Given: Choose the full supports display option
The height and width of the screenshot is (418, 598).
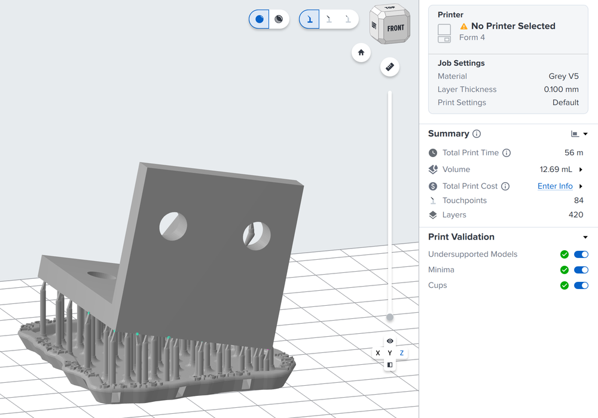Looking at the screenshot, I should click(309, 19).
